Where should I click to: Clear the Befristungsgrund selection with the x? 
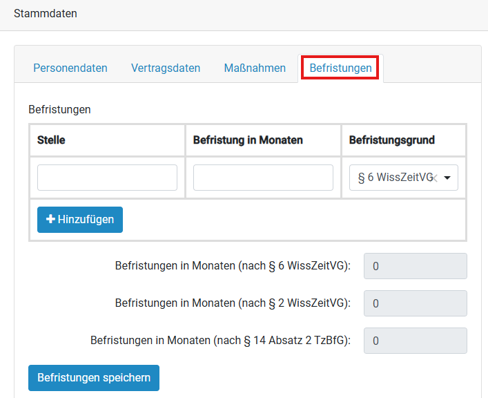pos(435,178)
